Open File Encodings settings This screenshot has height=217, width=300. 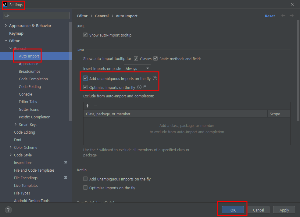pyautogui.click(x=26, y=178)
